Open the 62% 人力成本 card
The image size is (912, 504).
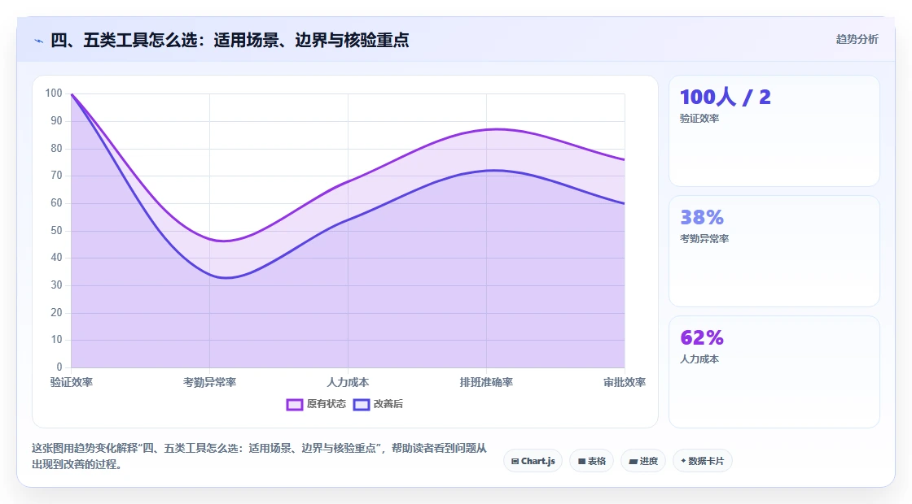point(774,371)
